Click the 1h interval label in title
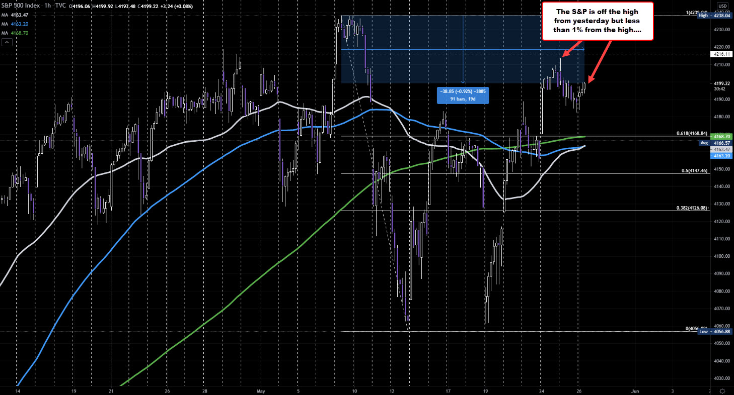The width and height of the screenshot is (734, 395). click(x=48, y=5)
